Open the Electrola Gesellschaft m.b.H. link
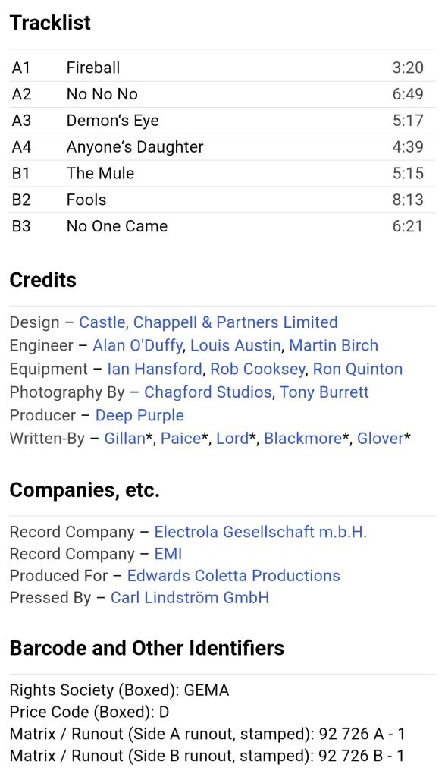The height and width of the screenshot is (777, 445). pos(260,532)
